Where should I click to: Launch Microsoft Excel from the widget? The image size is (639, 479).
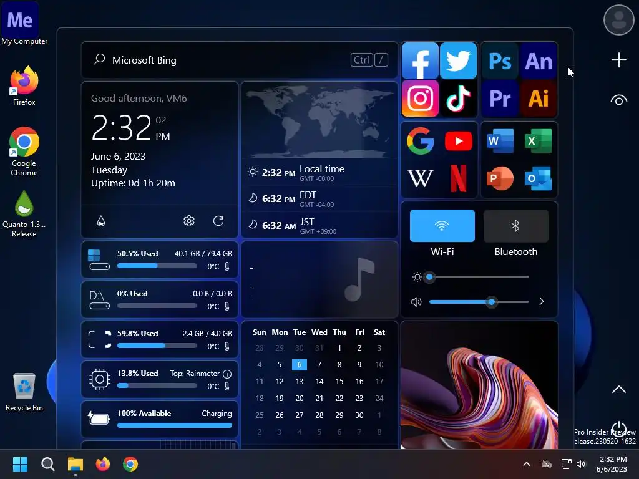539,141
